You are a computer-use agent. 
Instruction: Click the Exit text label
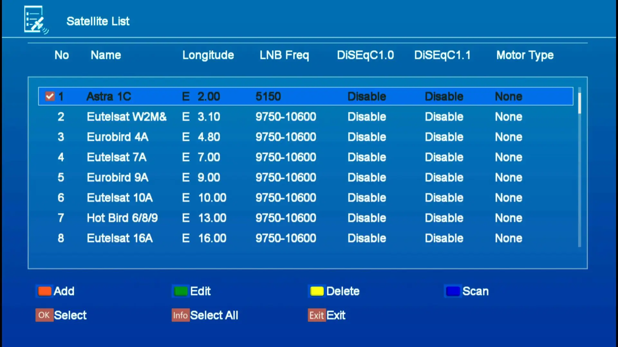coord(336,315)
